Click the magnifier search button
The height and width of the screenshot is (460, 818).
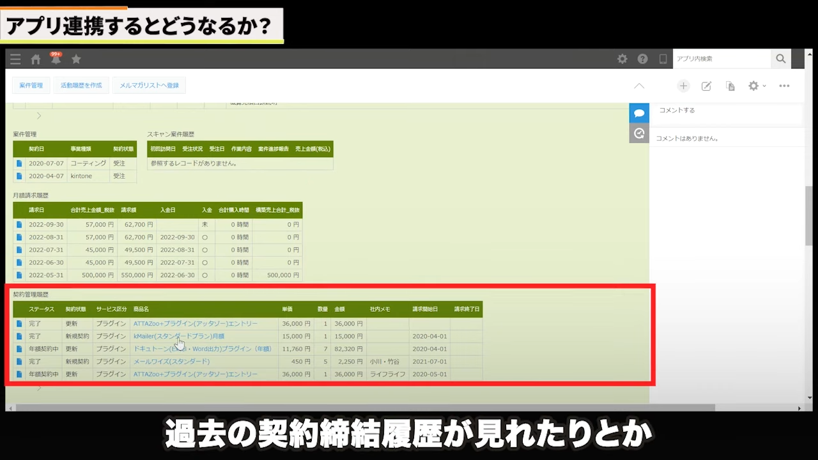(780, 59)
